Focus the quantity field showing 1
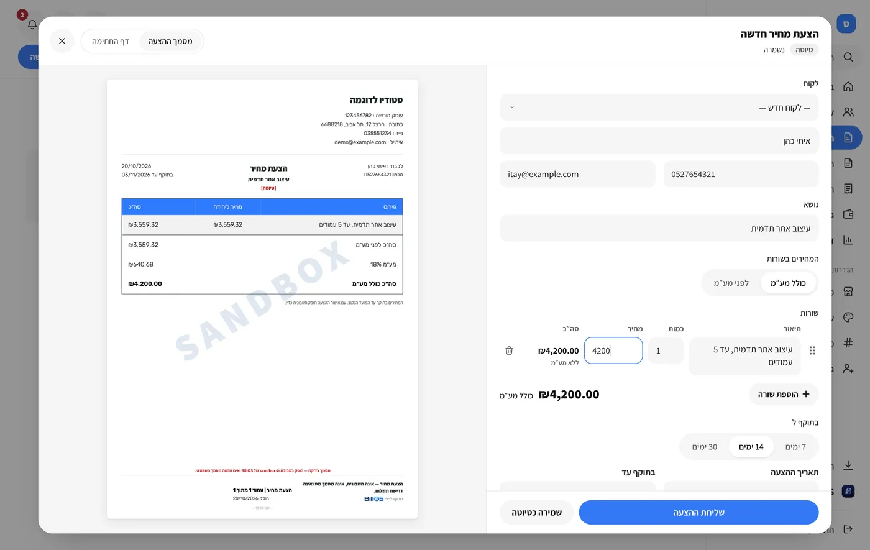Image resolution: width=870 pixels, height=550 pixels. [666, 351]
